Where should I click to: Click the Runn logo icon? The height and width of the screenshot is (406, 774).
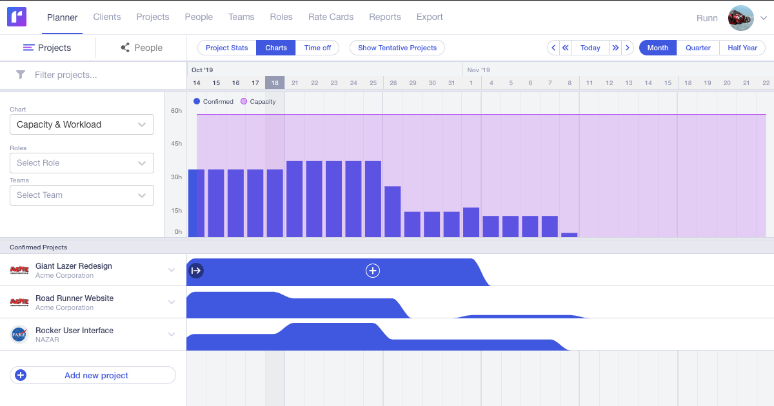tap(16, 15)
